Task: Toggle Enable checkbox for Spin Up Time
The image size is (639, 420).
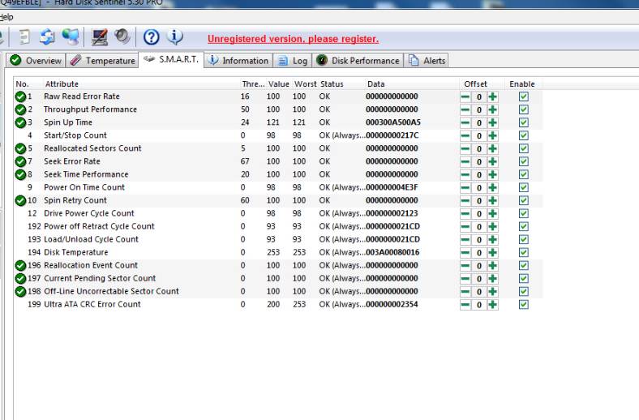Action: point(524,122)
